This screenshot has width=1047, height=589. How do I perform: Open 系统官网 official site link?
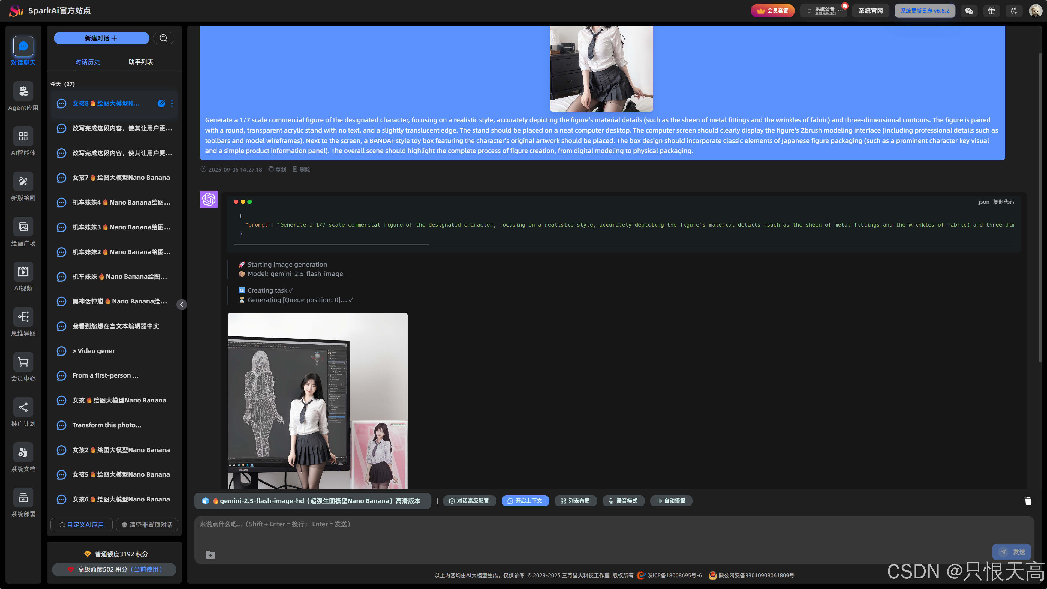click(x=871, y=11)
